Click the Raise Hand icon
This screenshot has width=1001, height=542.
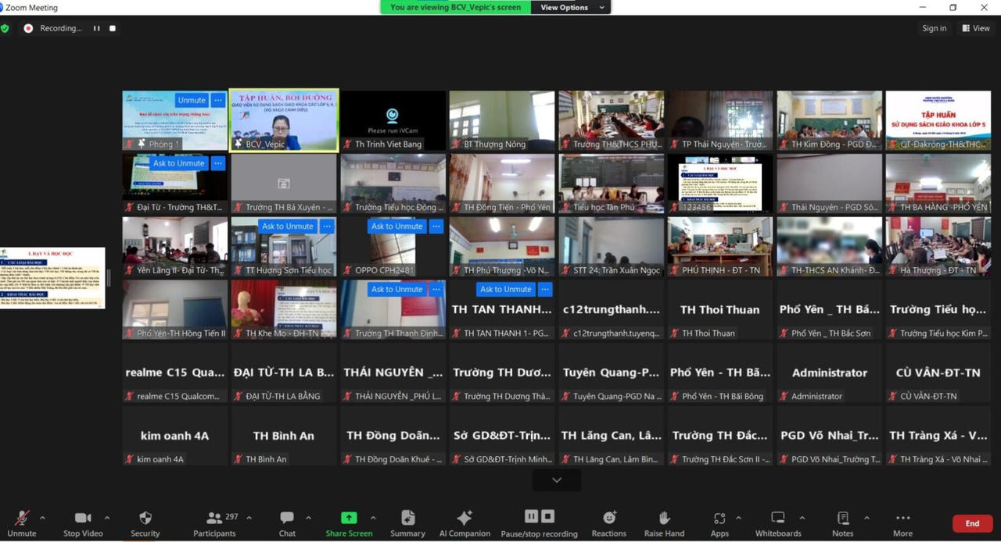pyautogui.click(x=664, y=518)
